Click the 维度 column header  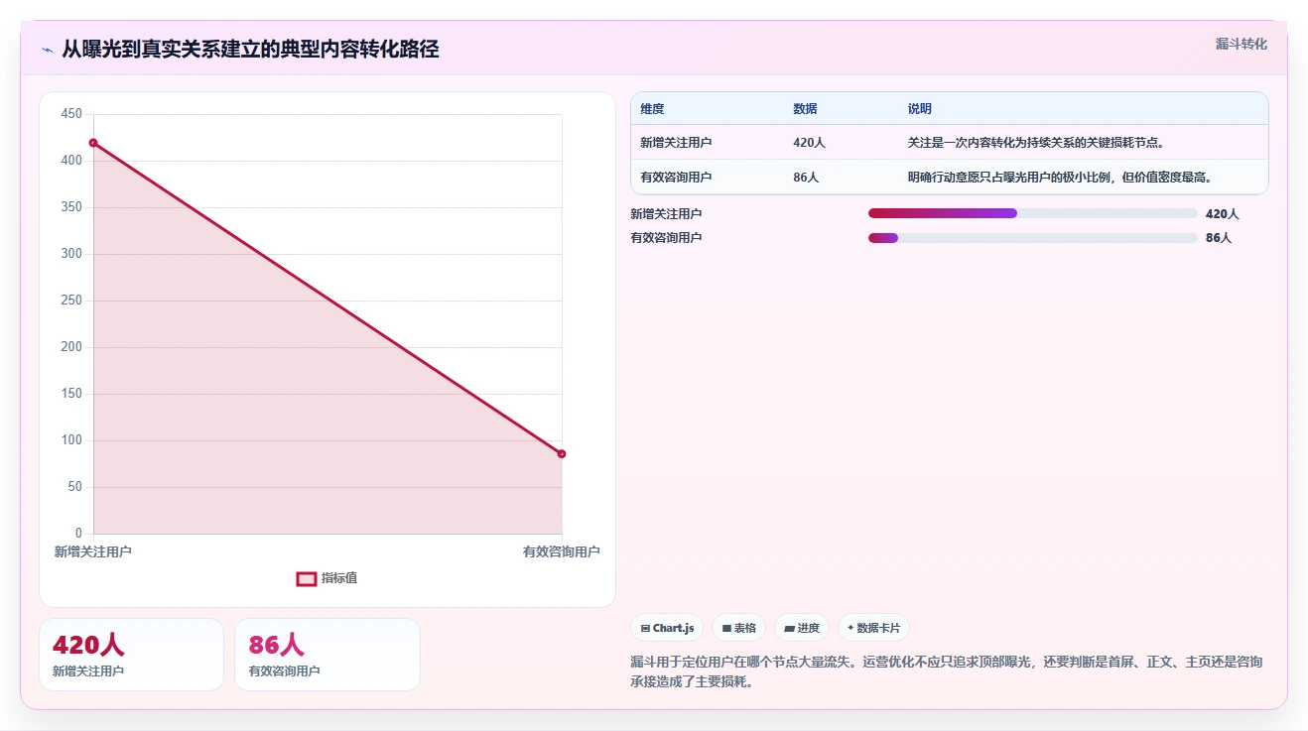tap(652, 109)
